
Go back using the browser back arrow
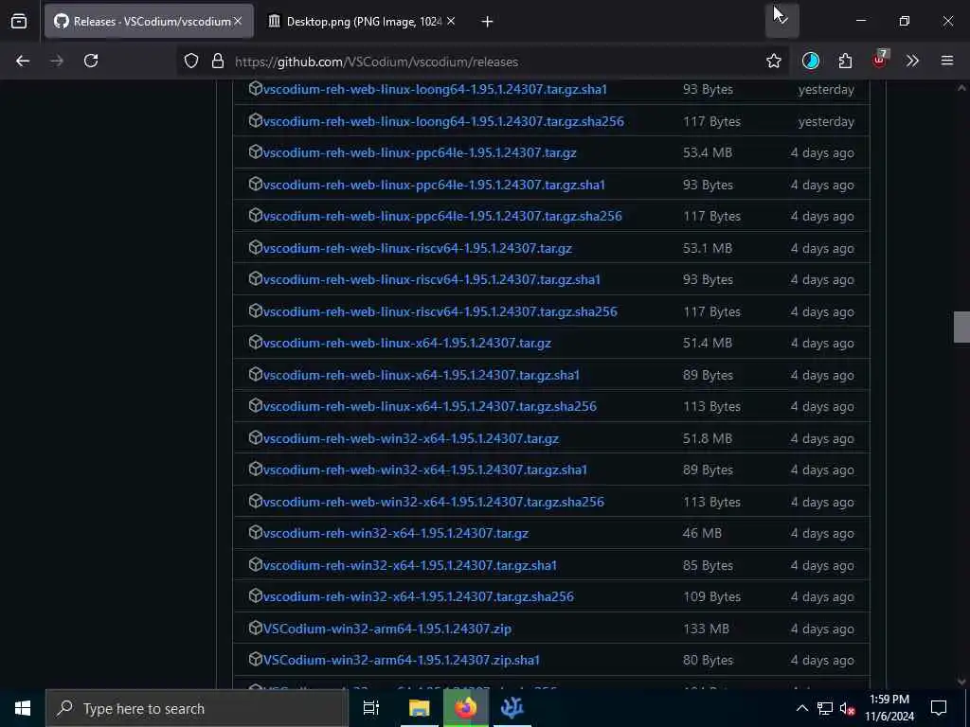[x=23, y=61]
